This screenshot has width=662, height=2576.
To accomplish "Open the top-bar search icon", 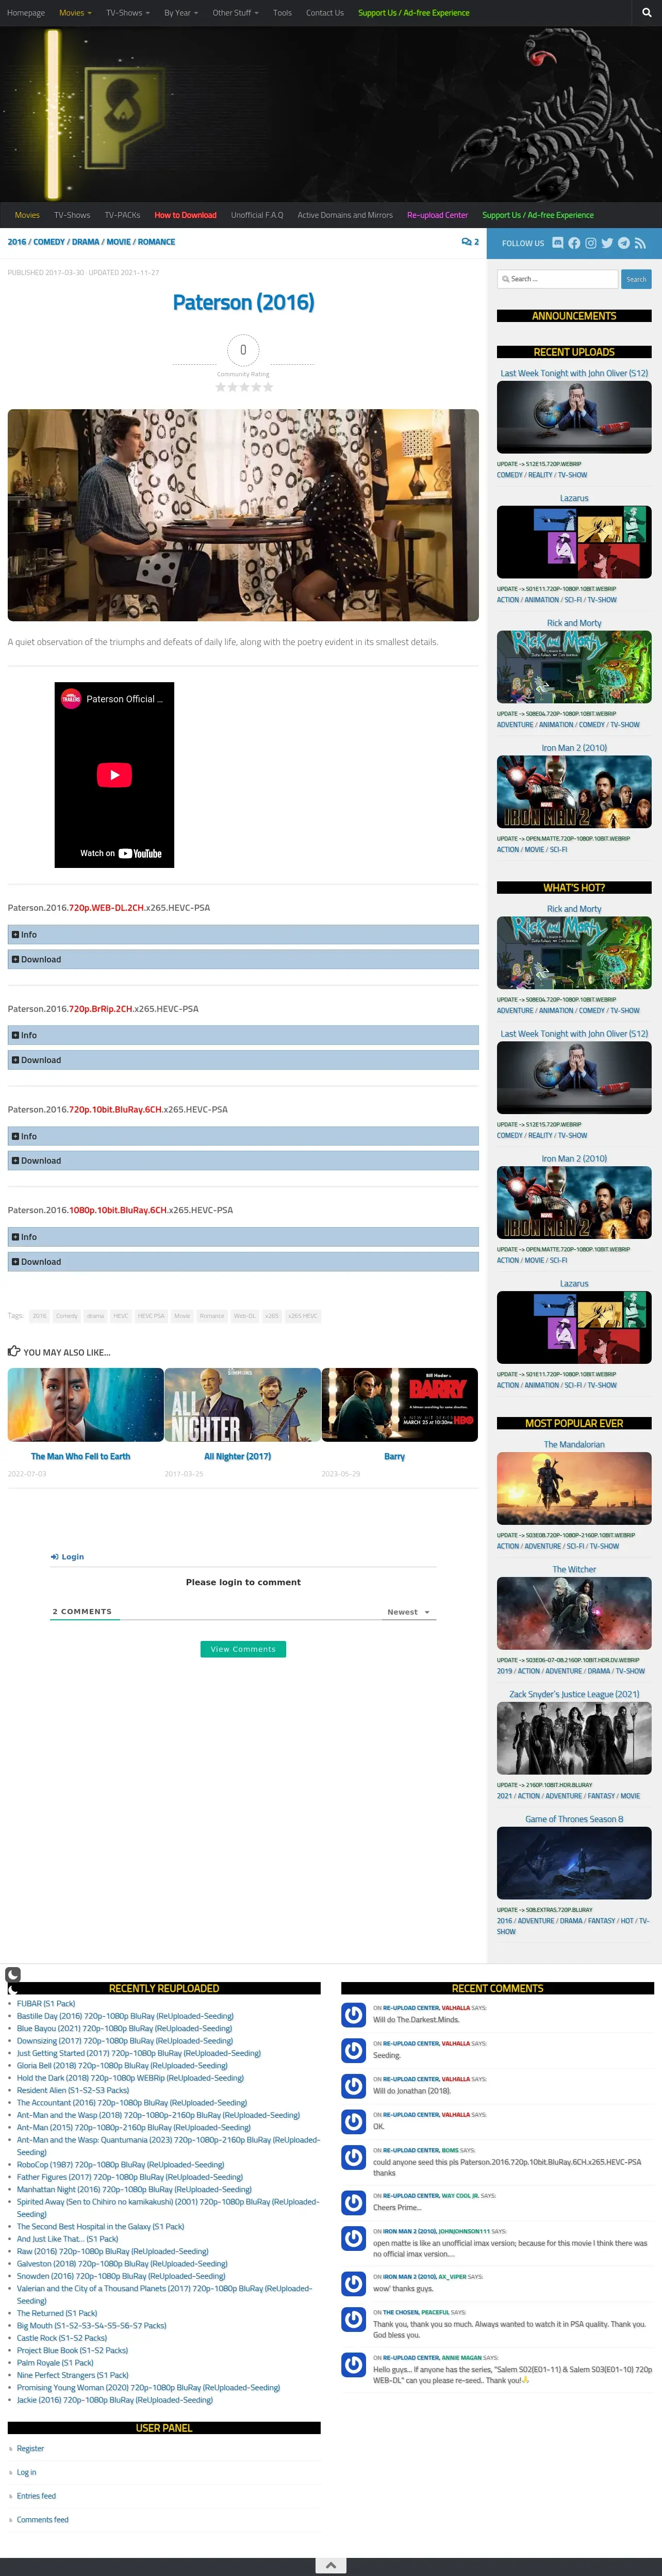I will 646,13.
